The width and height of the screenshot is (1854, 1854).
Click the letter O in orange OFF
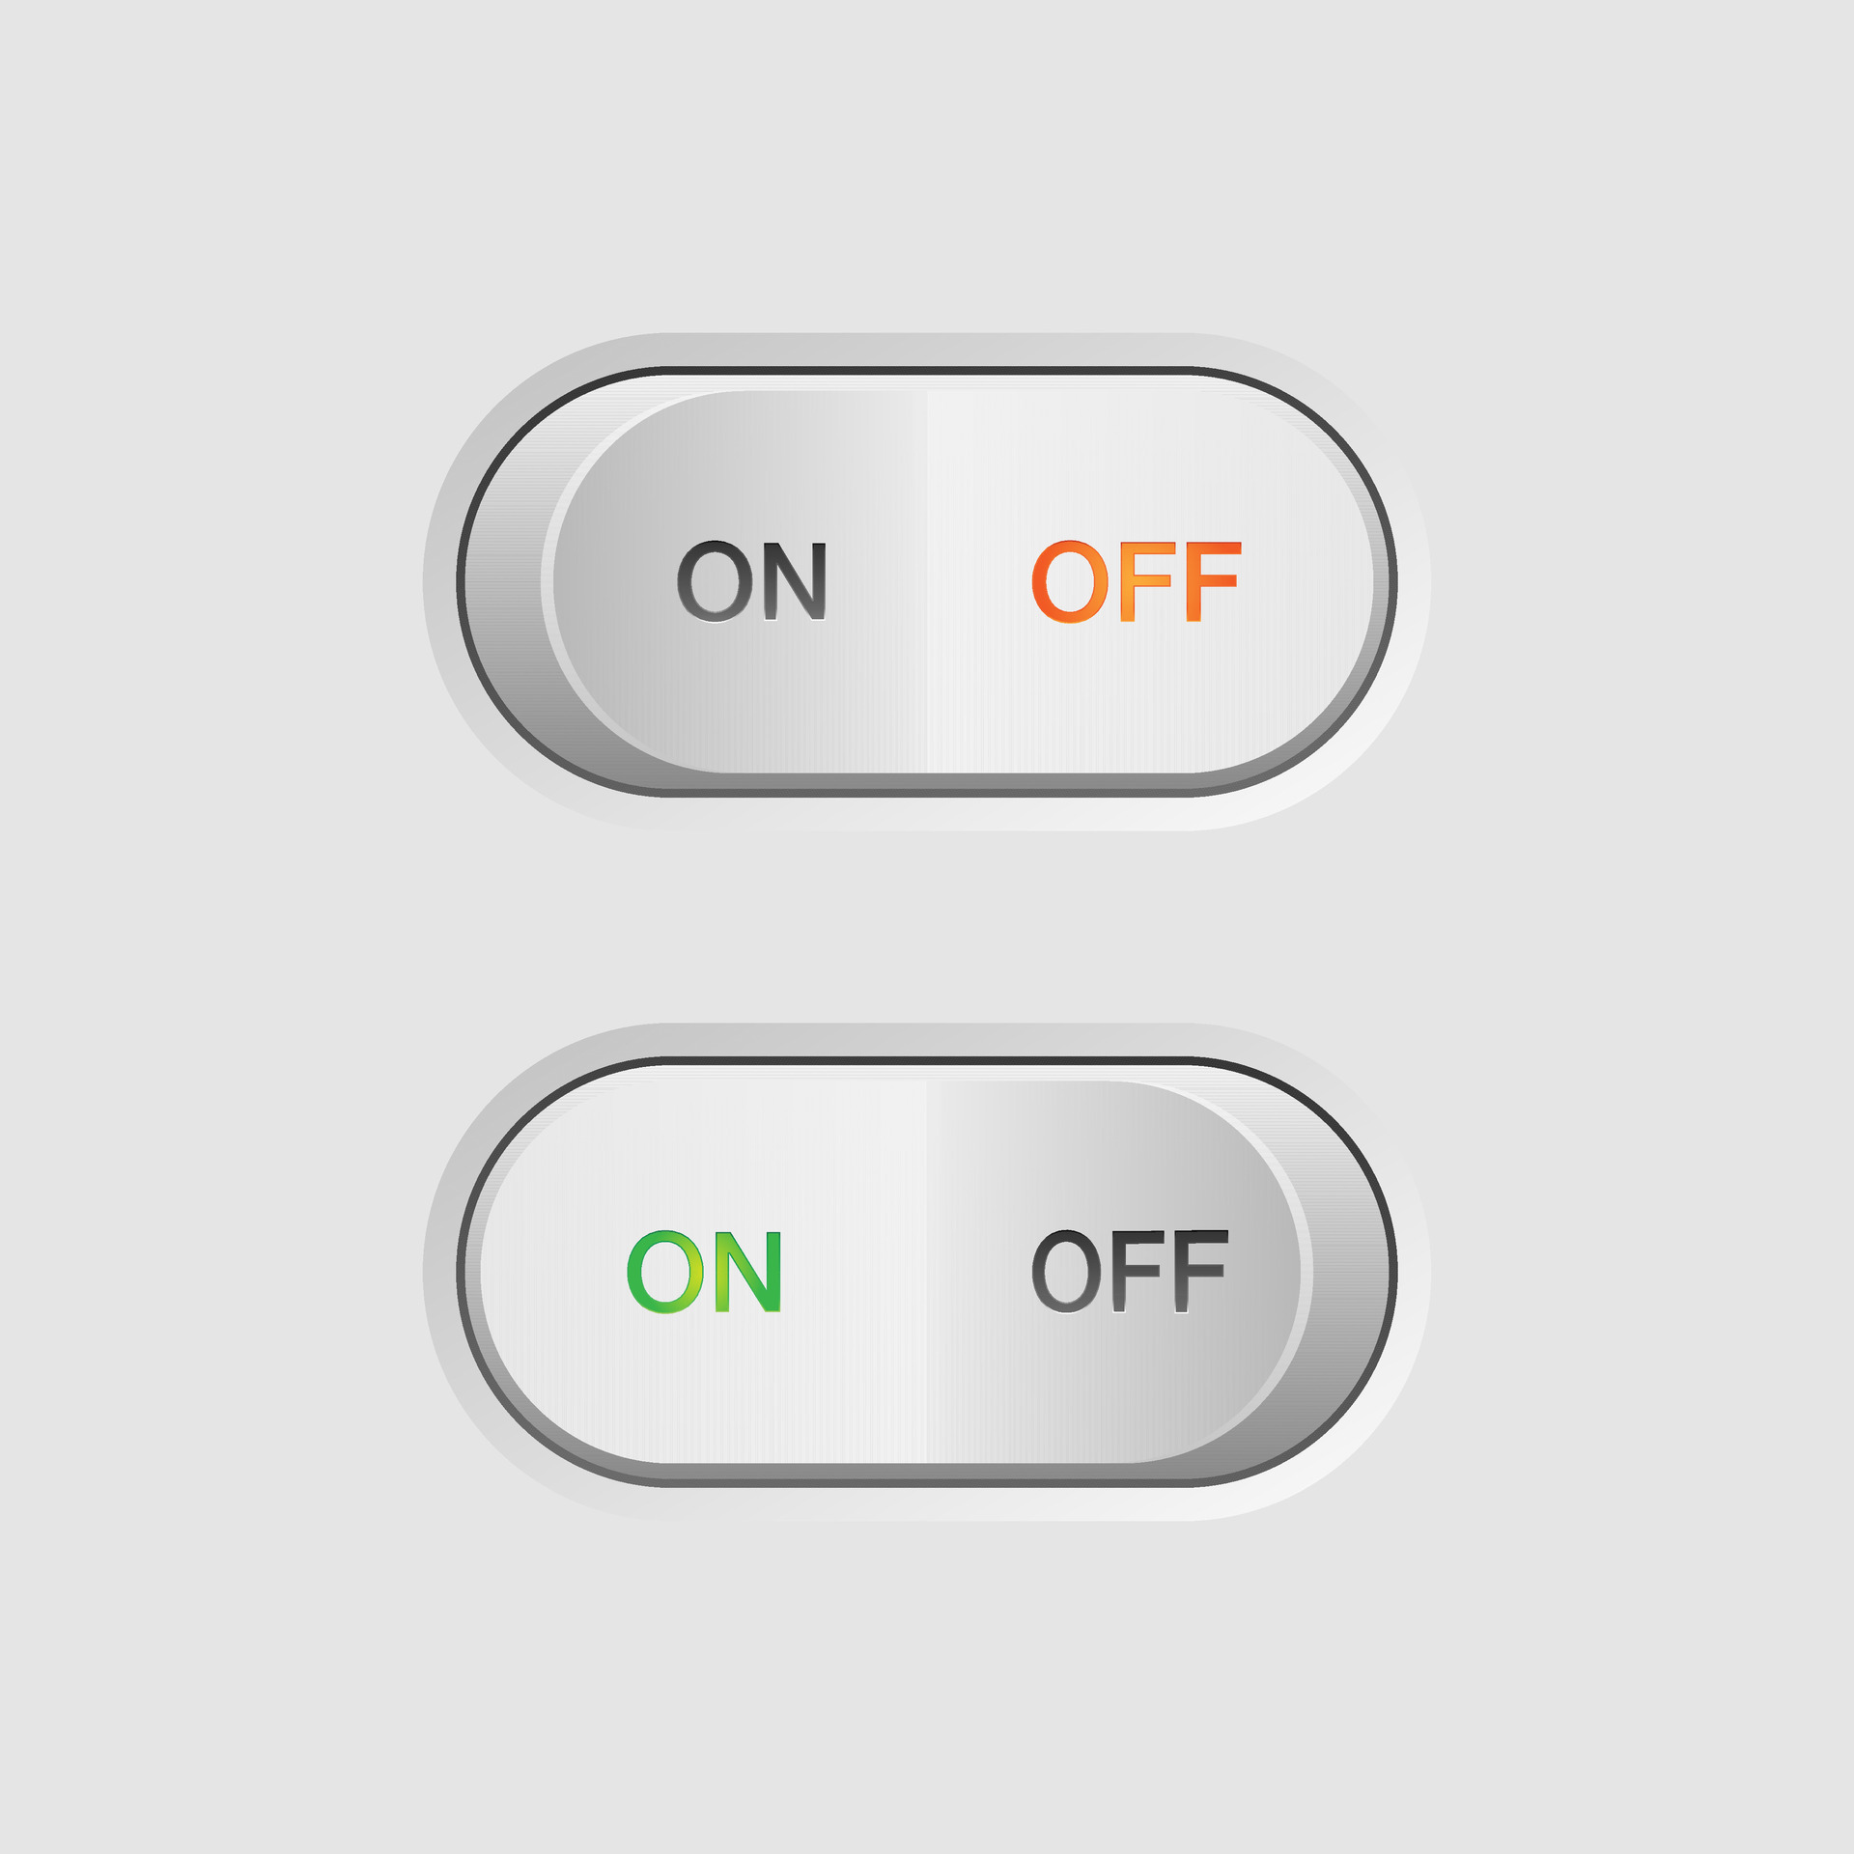pos(1070,581)
